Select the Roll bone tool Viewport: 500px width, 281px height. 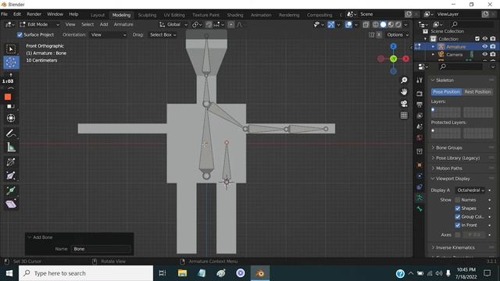(x=11, y=162)
